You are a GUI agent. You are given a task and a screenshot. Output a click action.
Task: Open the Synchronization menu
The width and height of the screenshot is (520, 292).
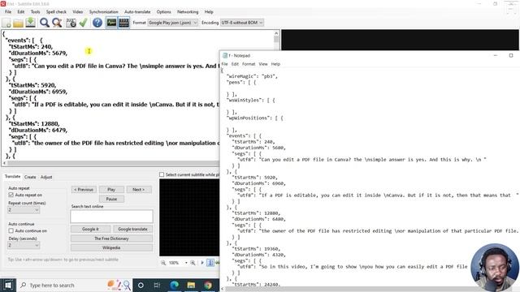tap(103, 12)
